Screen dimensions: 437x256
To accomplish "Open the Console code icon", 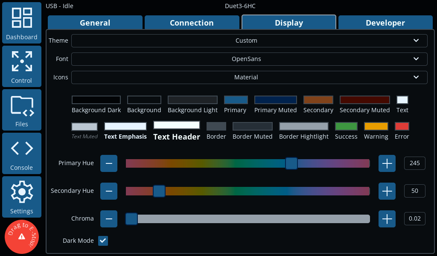I will [x=22, y=153].
